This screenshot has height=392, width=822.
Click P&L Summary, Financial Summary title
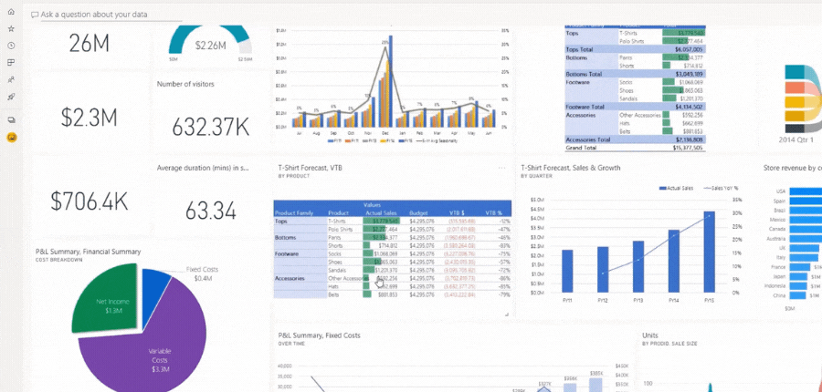click(x=88, y=252)
